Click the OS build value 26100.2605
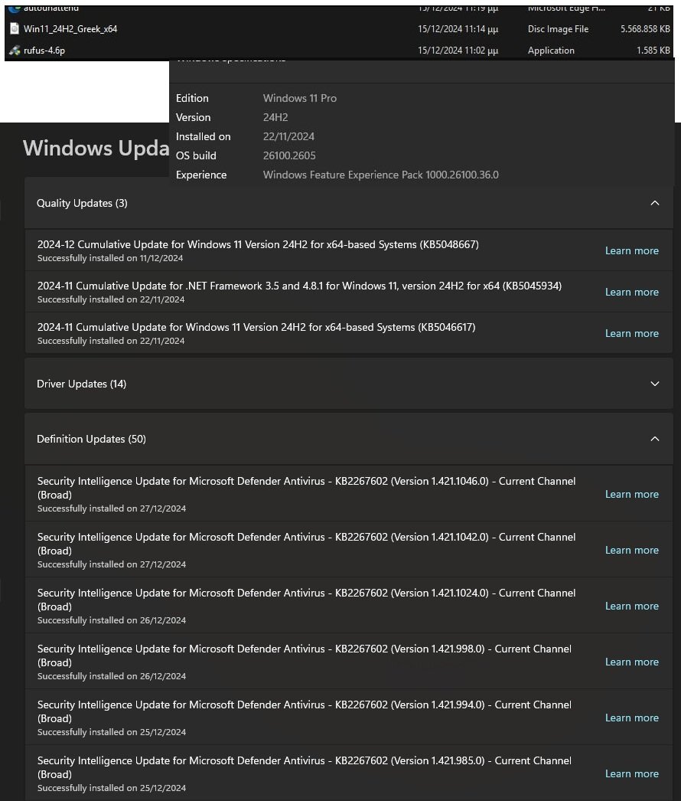Viewport: 681px width, 801px height. pos(289,155)
